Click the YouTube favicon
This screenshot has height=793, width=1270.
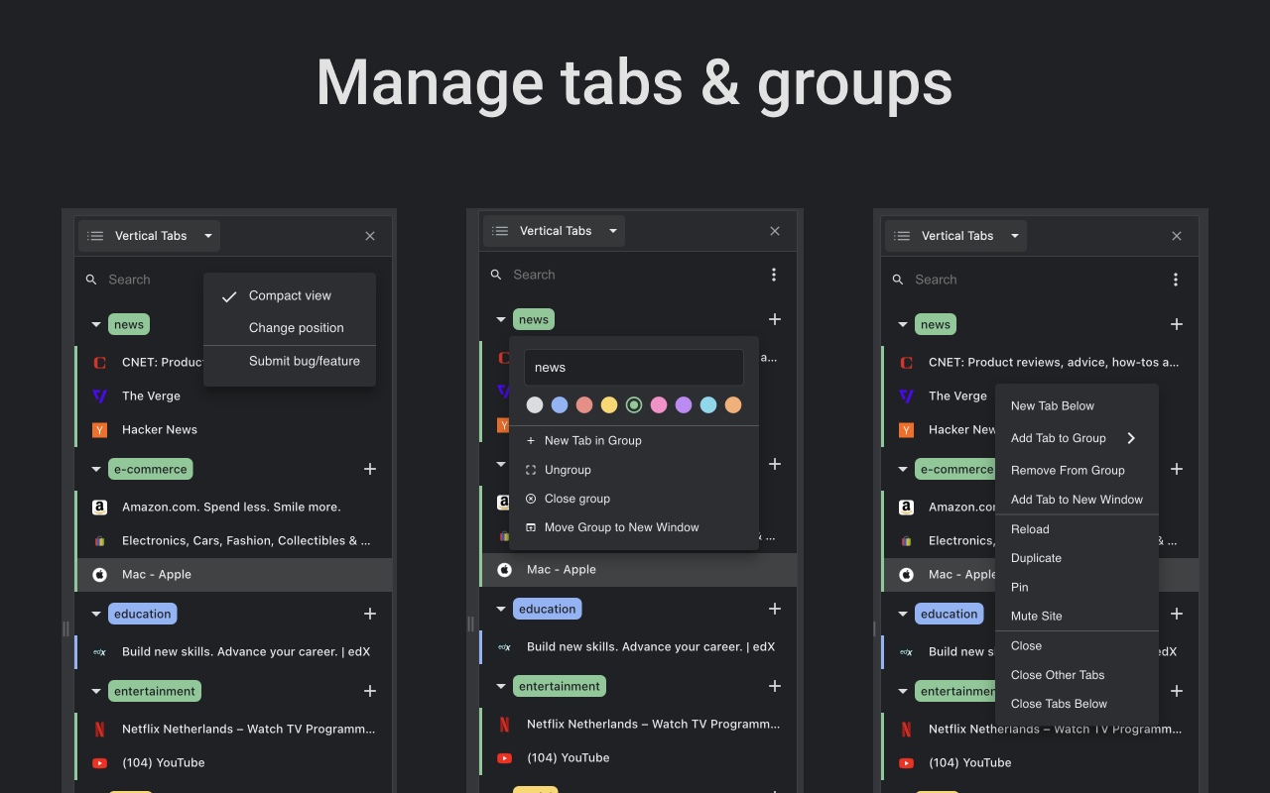(99, 762)
